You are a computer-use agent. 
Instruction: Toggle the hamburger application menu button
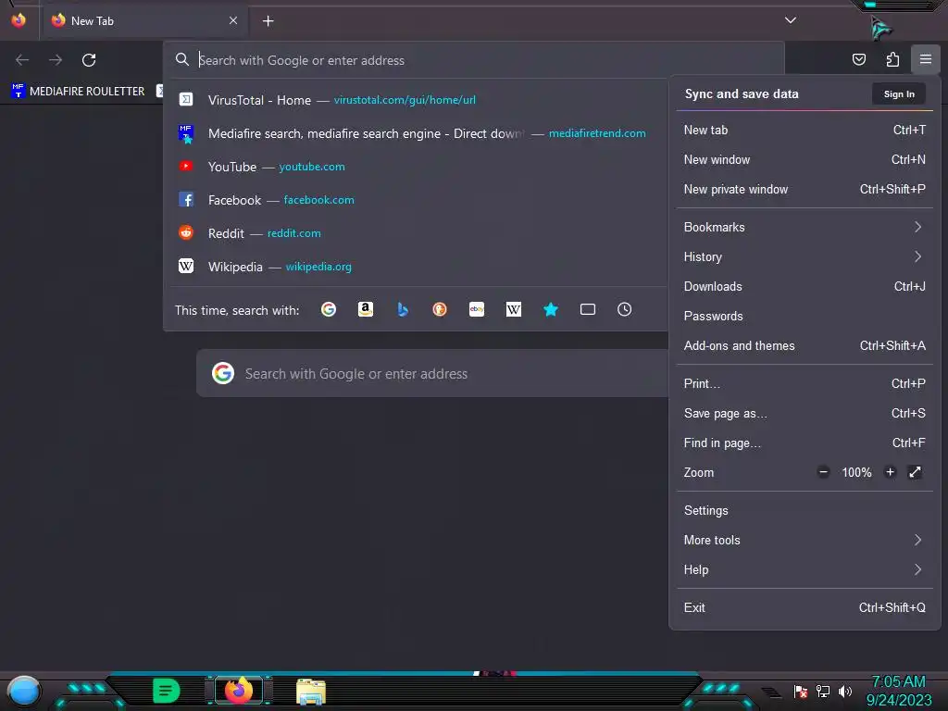925,59
